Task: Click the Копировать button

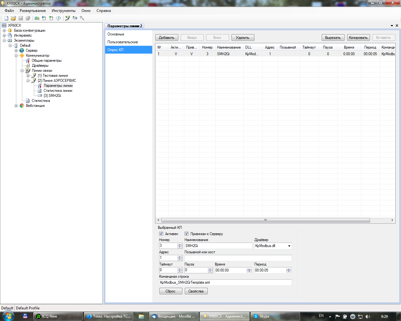Action: coord(358,38)
